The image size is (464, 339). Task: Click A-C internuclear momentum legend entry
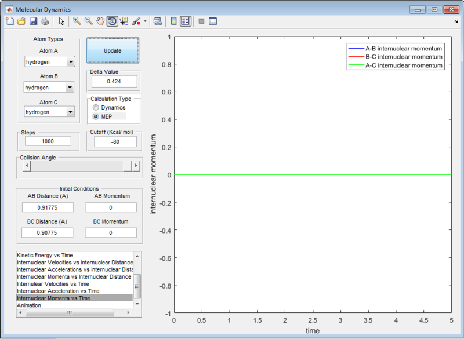point(396,65)
